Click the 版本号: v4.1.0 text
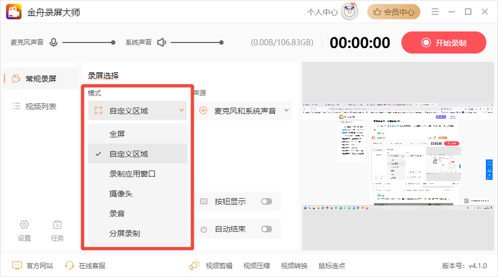 click(x=464, y=265)
